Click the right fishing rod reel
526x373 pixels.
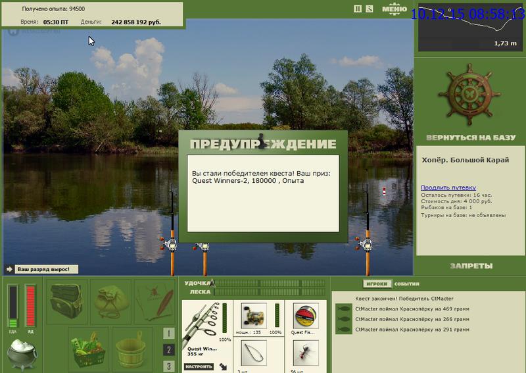[364, 244]
